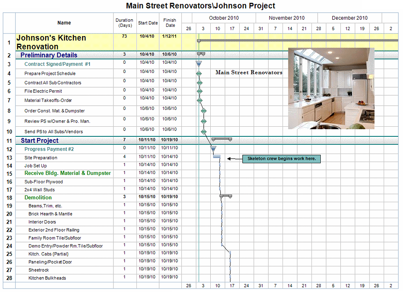
Task: Click the Name column header
Action: point(64,23)
